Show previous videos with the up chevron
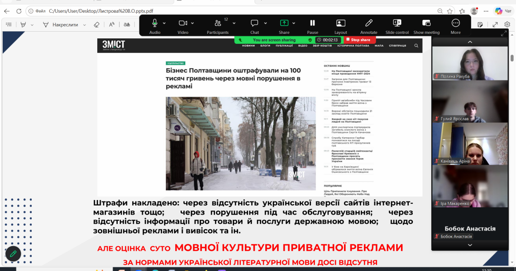The image size is (516, 271). point(470,42)
